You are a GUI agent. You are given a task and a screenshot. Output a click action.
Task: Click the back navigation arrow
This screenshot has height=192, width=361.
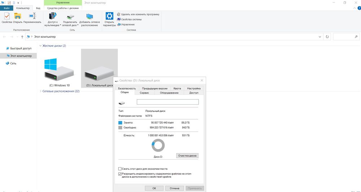(4, 37)
